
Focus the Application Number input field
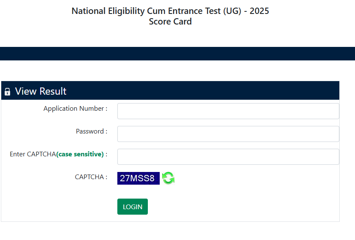pyautogui.click(x=228, y=111)
